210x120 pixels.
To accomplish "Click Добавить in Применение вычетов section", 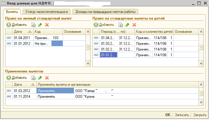I will 16,78.
